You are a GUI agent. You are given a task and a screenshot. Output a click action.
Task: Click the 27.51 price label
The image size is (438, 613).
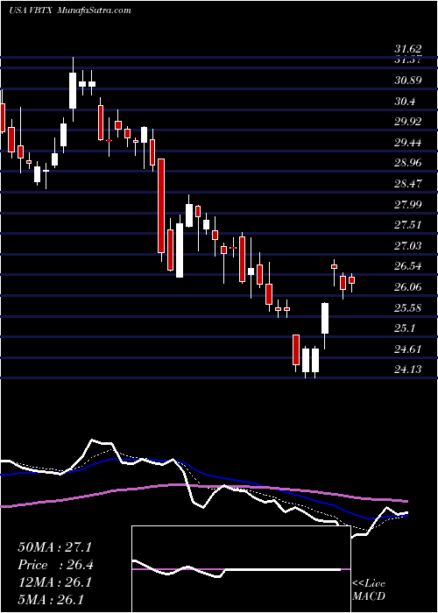[408, 225]
